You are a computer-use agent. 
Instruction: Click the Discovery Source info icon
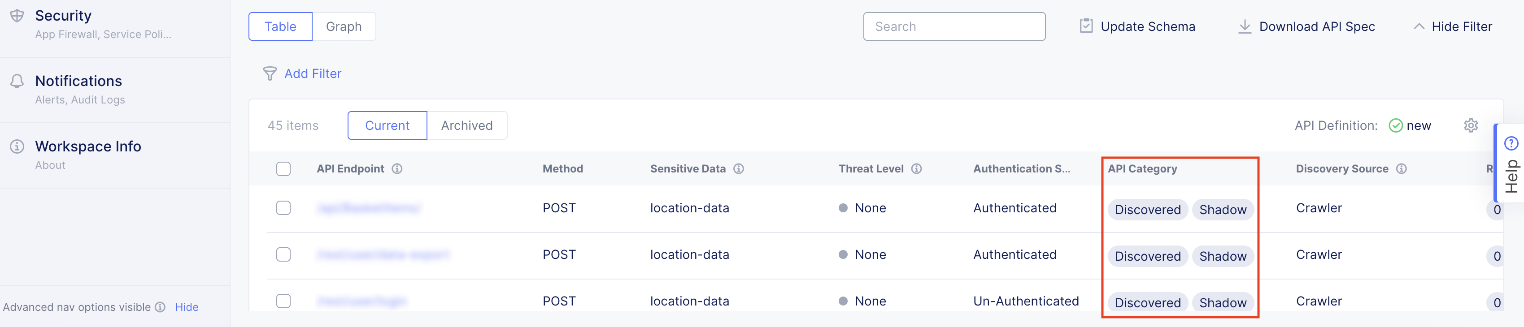coord(1401,168)
